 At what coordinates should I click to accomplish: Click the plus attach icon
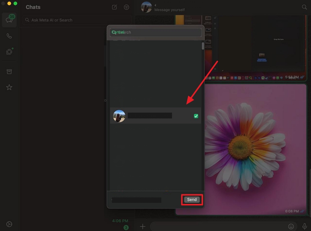tap(143, 227)
